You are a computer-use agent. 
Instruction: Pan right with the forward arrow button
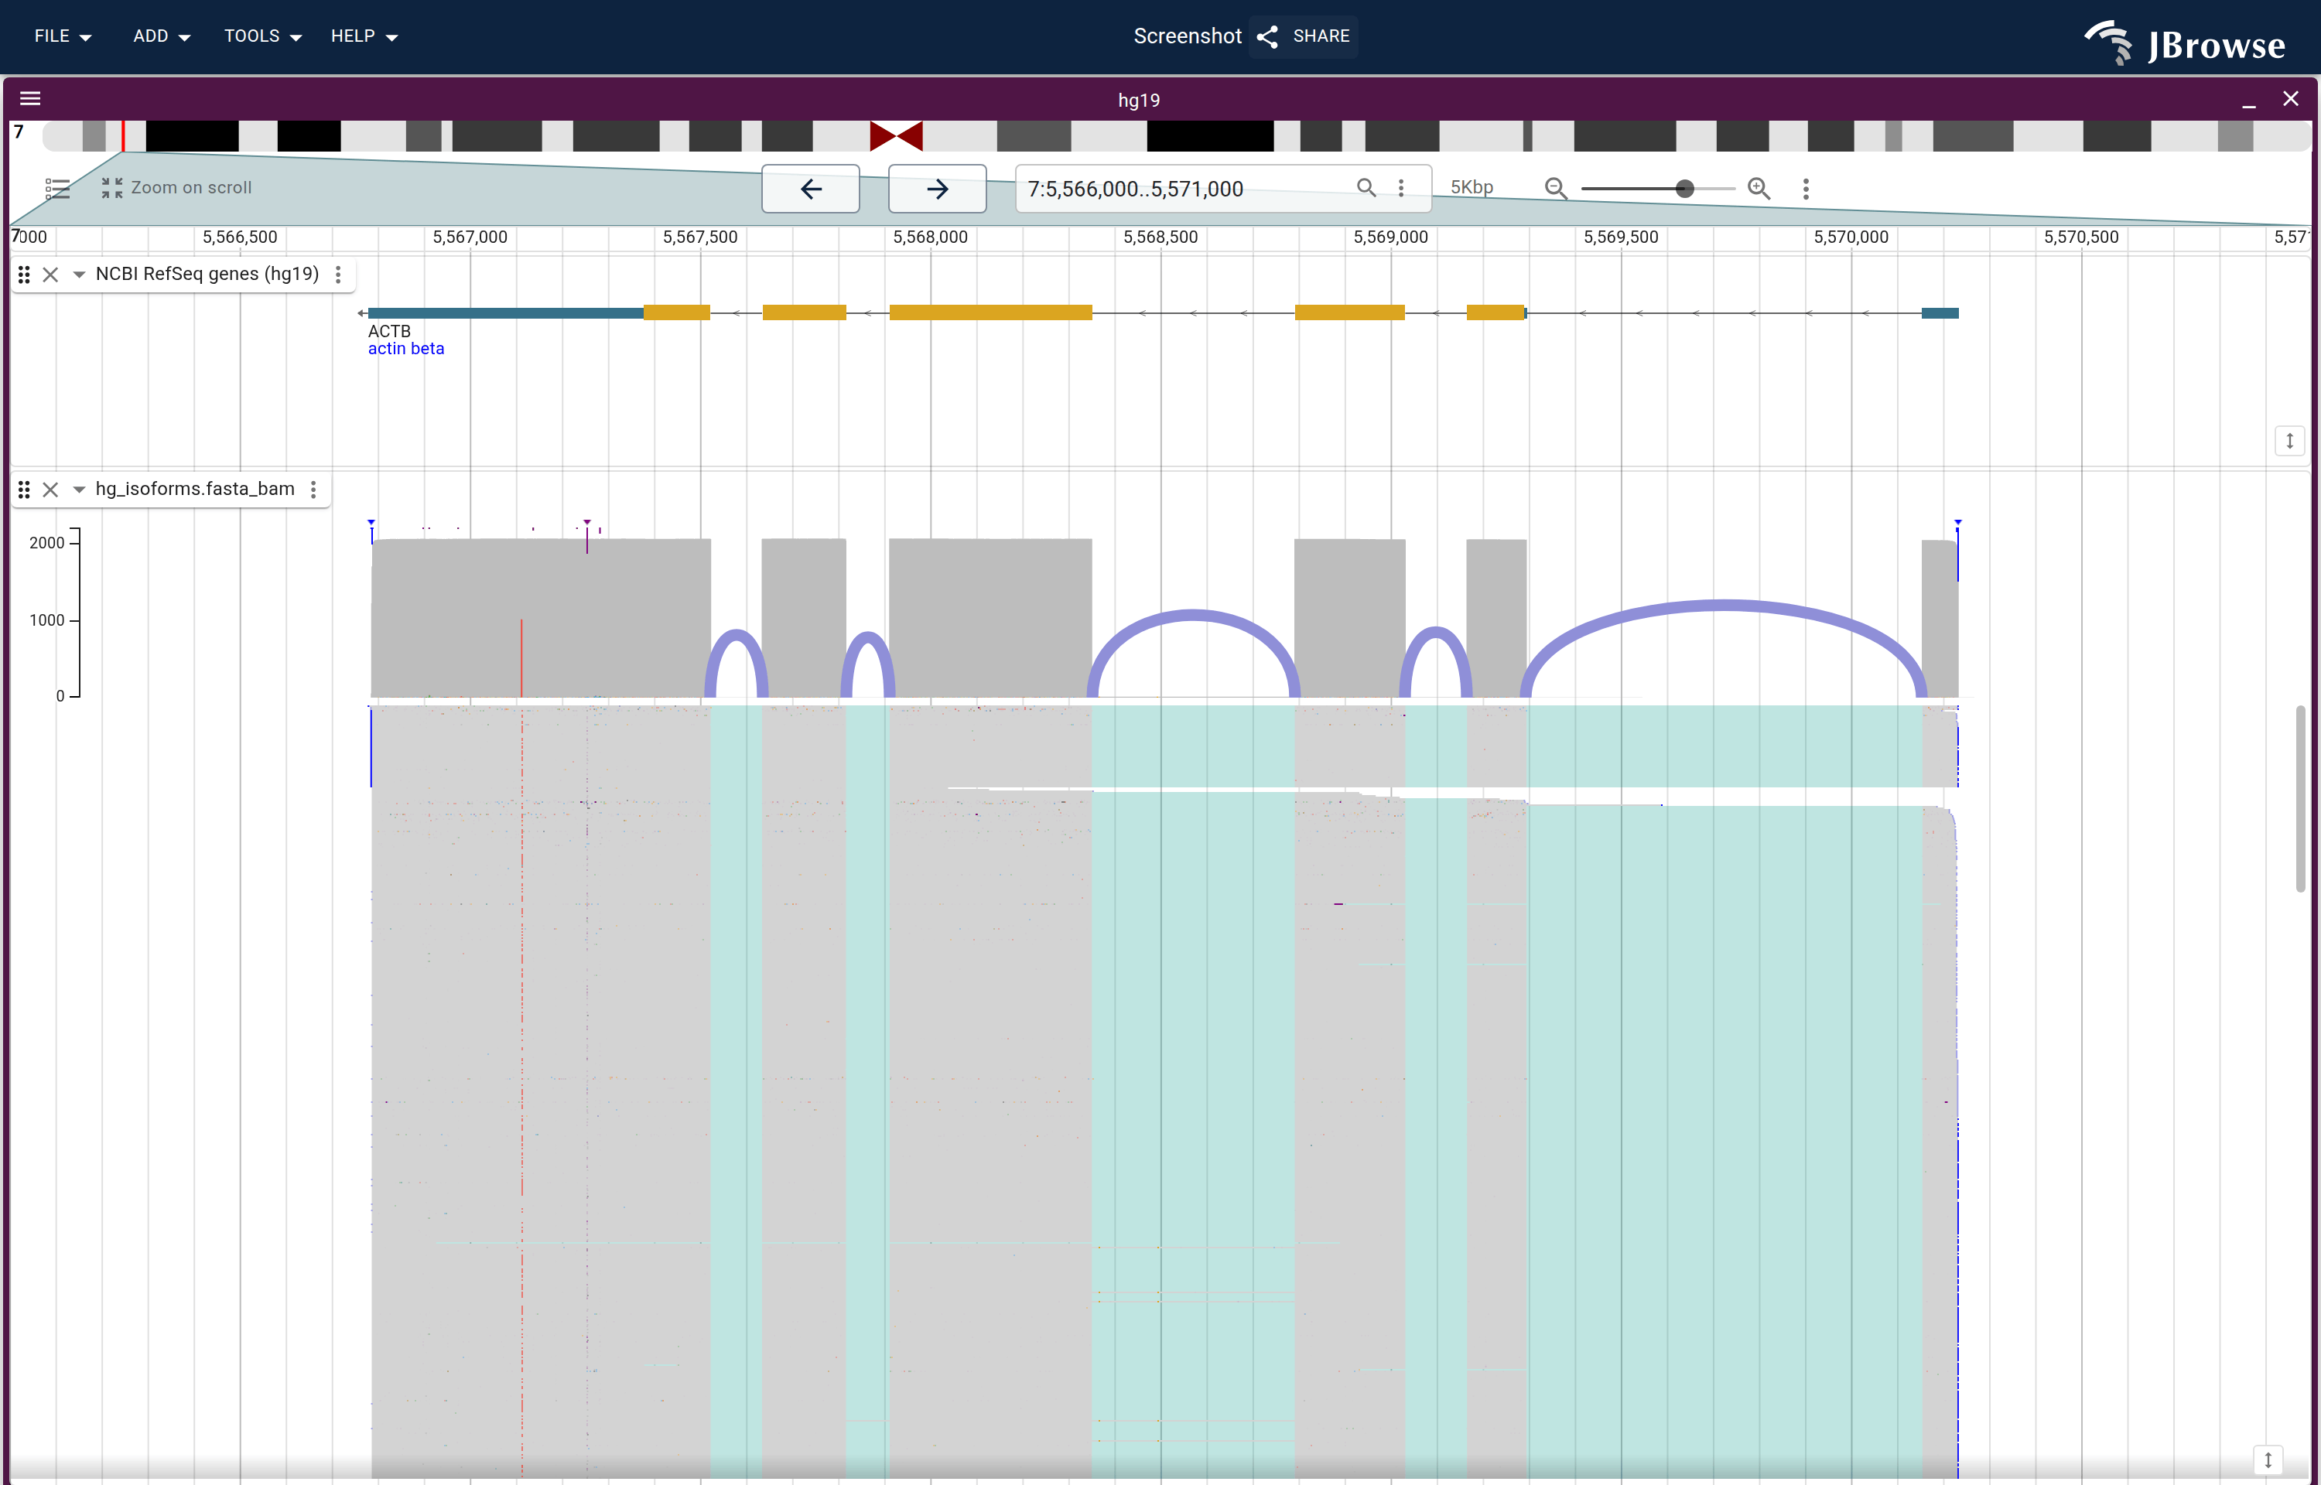pos(937,188)
